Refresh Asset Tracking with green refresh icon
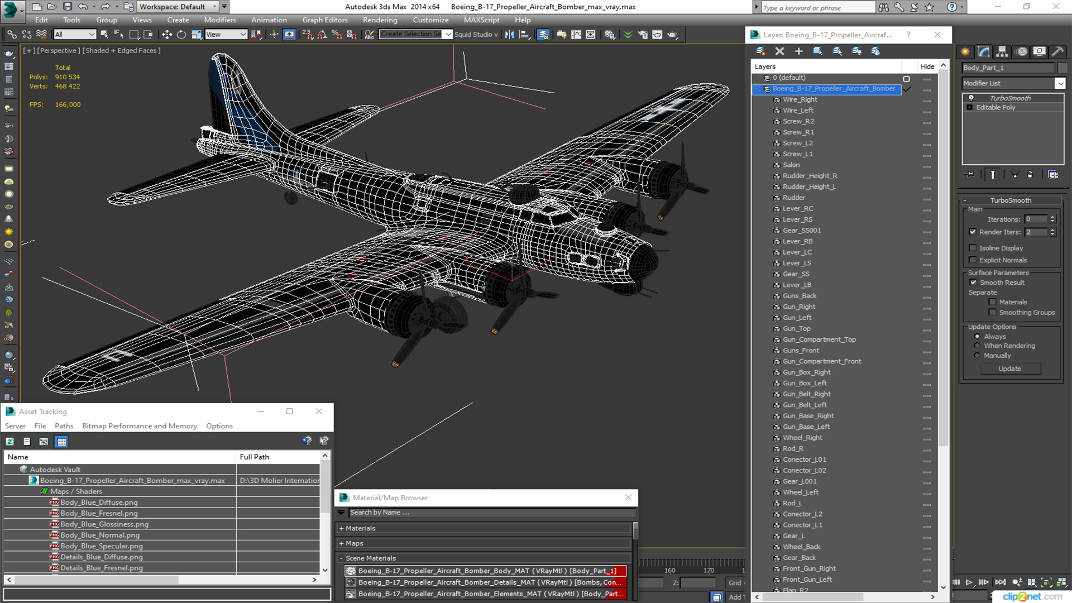The image size is (1072, 603). click(9, 442)
